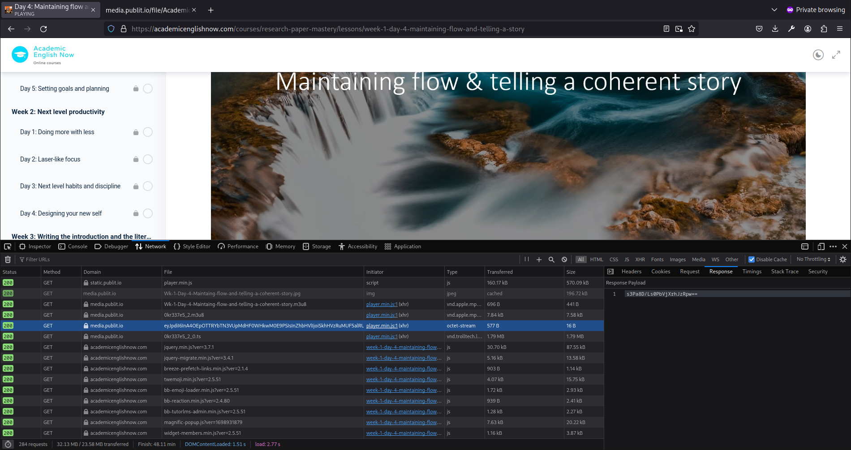Pause network recording in DevTools
Viewport: 851px width, 450px height.
tap(527, 259)
